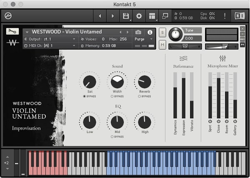Click the Low EQ knob
This screenshot has width=250, height=178.
pos(90,122)
